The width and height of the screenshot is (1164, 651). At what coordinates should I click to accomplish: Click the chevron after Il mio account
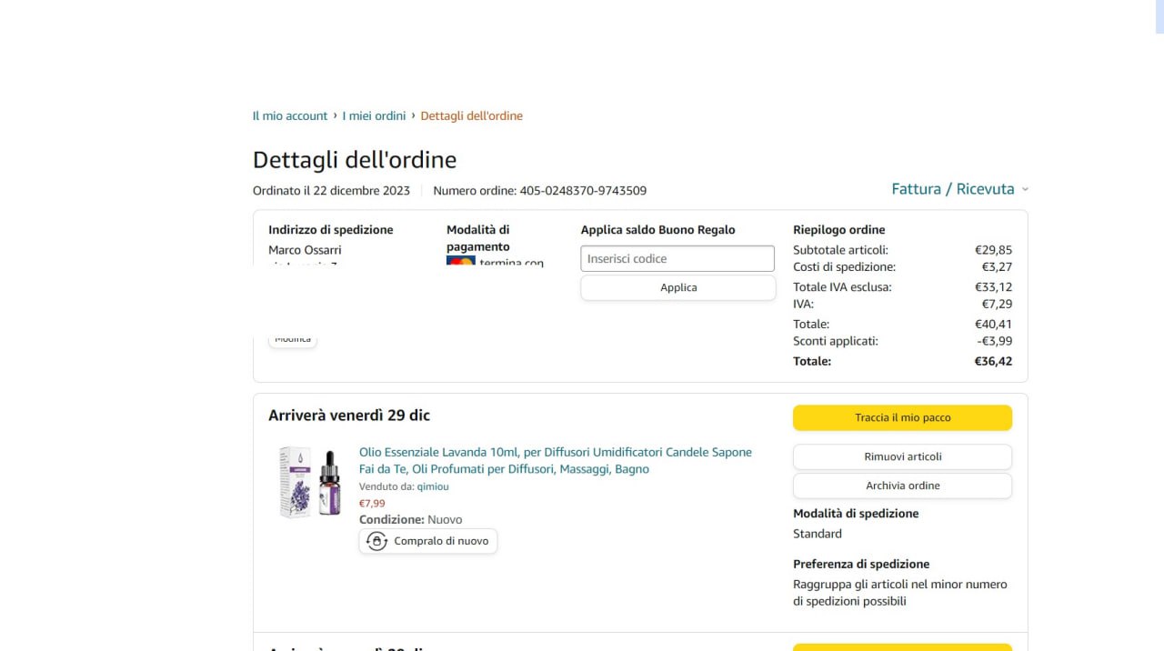(x=336, y=115)
